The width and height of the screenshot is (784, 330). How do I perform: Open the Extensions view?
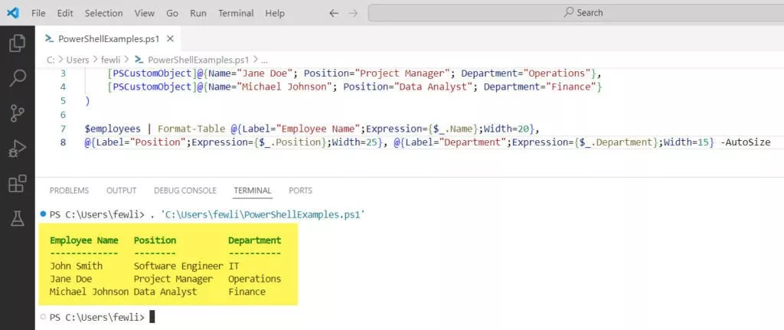[x=18, y=184]
